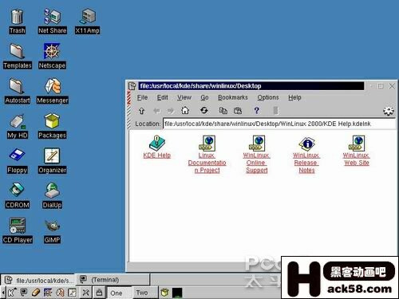Click the Up directory arrow in toolbar
The height and width of the screenshot is (299, 399).
(141, 111)
